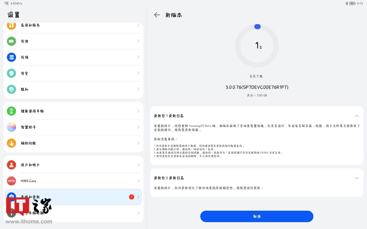The height and width of the screenshot is (229, 367).
Task: Tap the Privacy icon
Action: 11,89
